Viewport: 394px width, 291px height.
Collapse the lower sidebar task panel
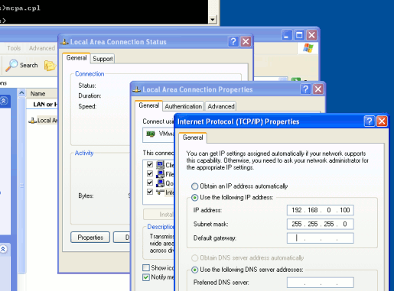pos(3,249)
